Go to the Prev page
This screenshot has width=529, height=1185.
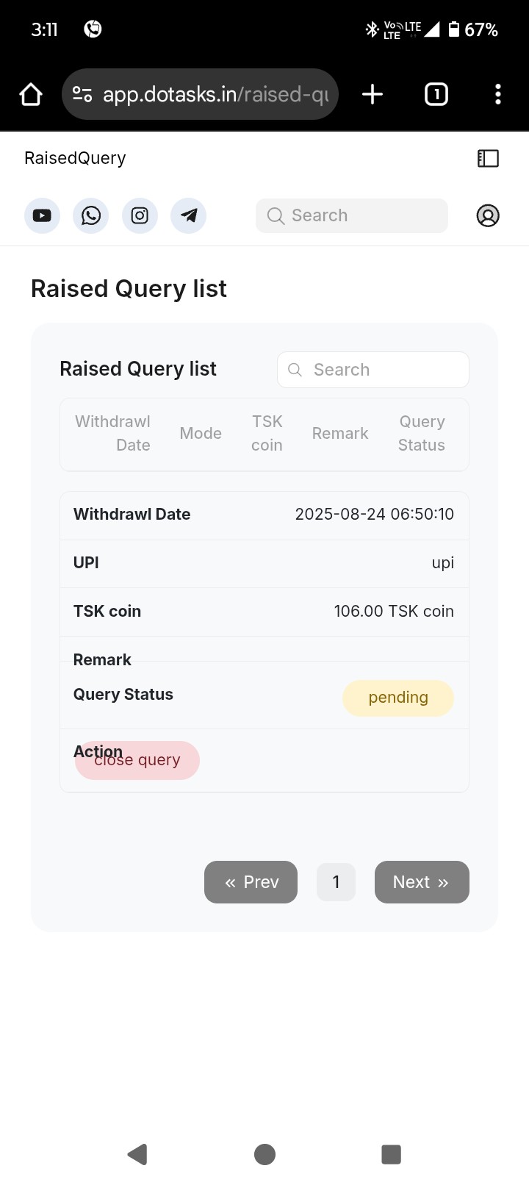click(x=251, y=882)
